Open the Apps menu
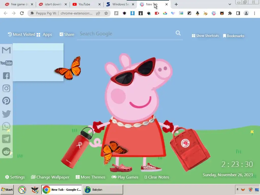Image resolution: width=260 pixels, height=195 pixels. point(44,35)
